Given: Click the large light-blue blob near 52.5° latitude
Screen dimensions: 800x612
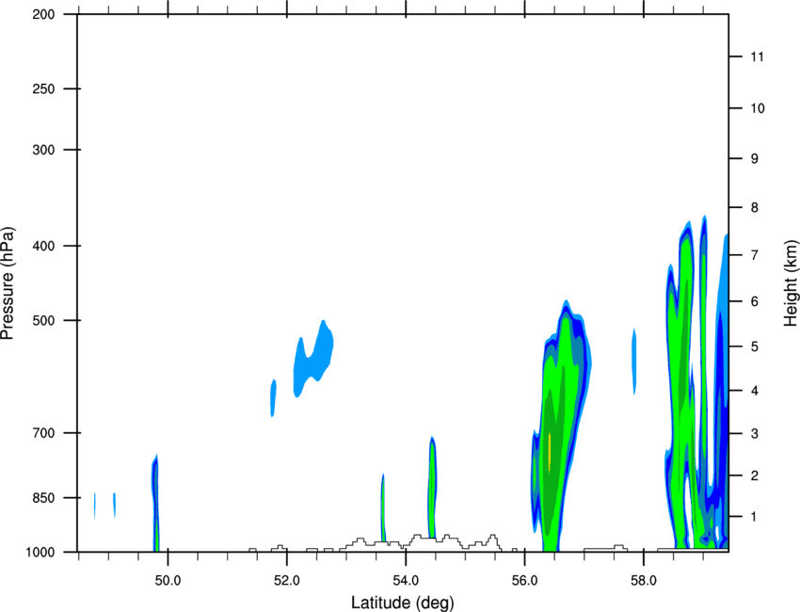Looking at the screenshot, I should pos(312,359).
